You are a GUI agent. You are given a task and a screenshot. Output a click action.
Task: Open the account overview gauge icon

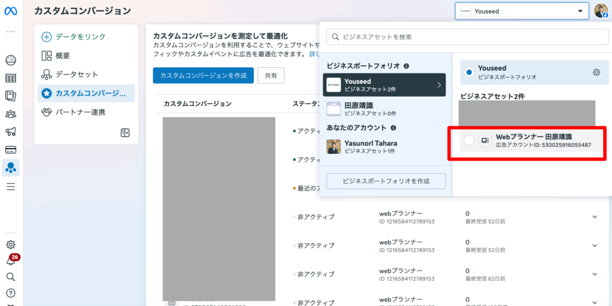point(11,60)
